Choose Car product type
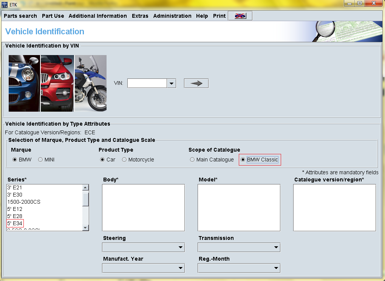 102,160
